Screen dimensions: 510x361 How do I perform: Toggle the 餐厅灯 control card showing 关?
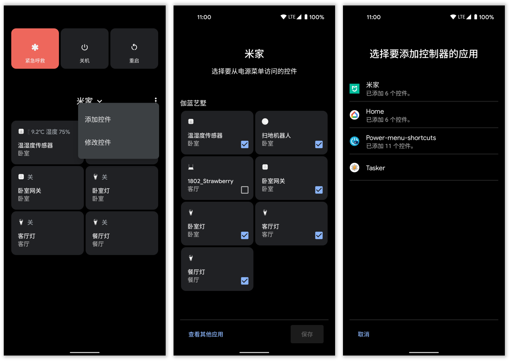point(122,233)
